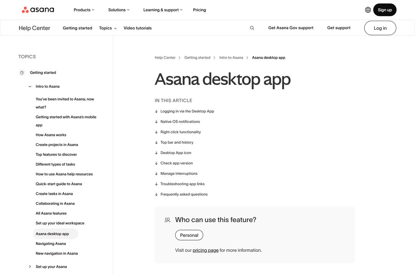Click the Personal plan pill

[x=189, y=235]
